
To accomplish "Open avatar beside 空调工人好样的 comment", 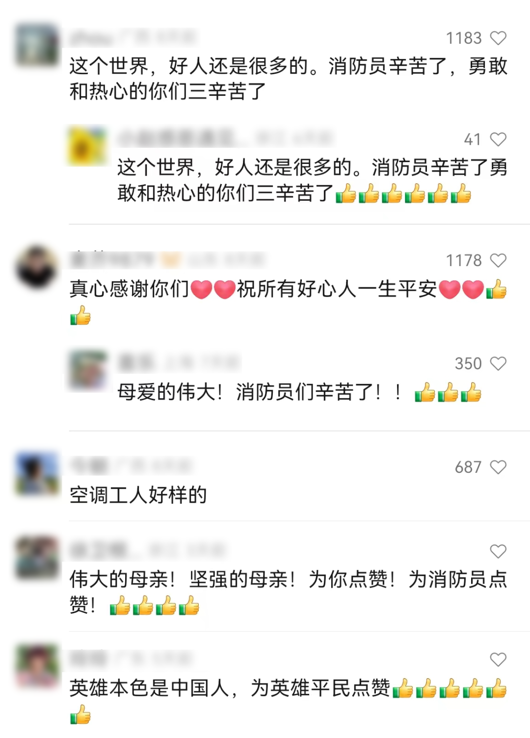I will (x=37, y=473).
